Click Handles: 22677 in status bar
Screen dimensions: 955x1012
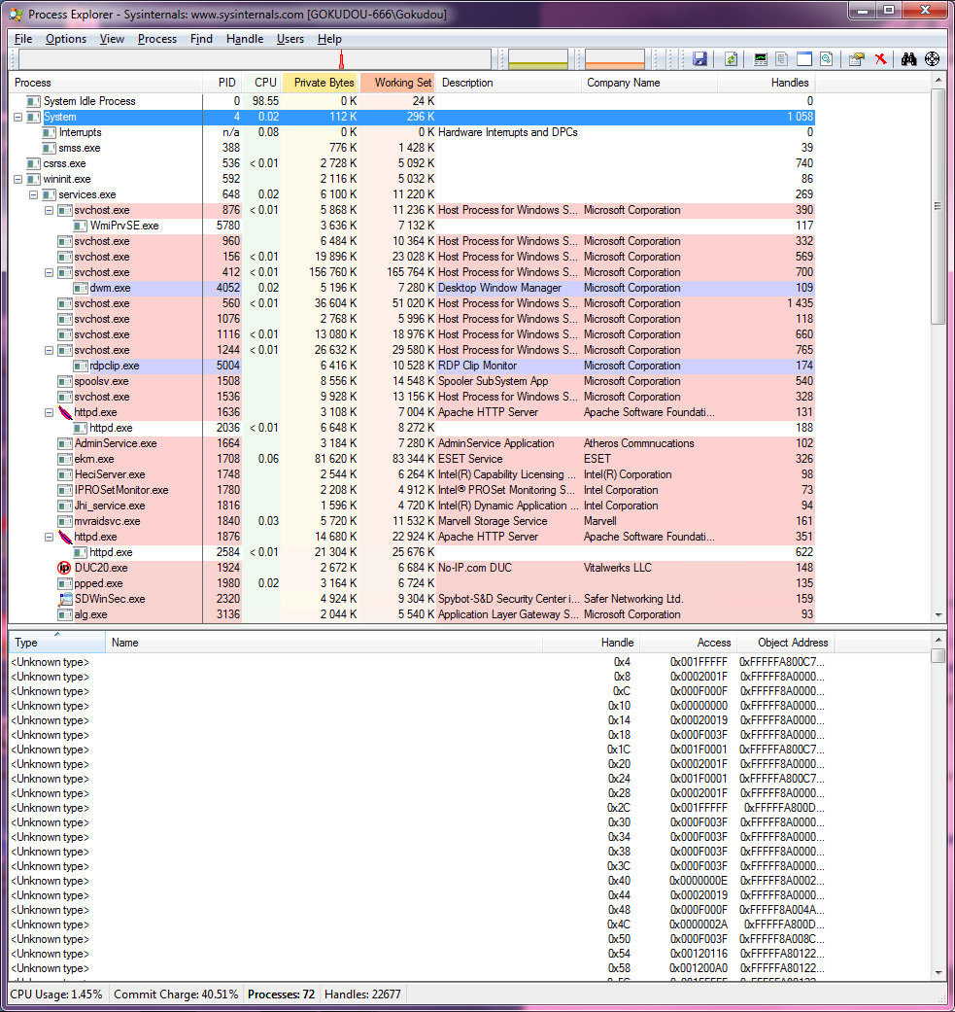362,995
